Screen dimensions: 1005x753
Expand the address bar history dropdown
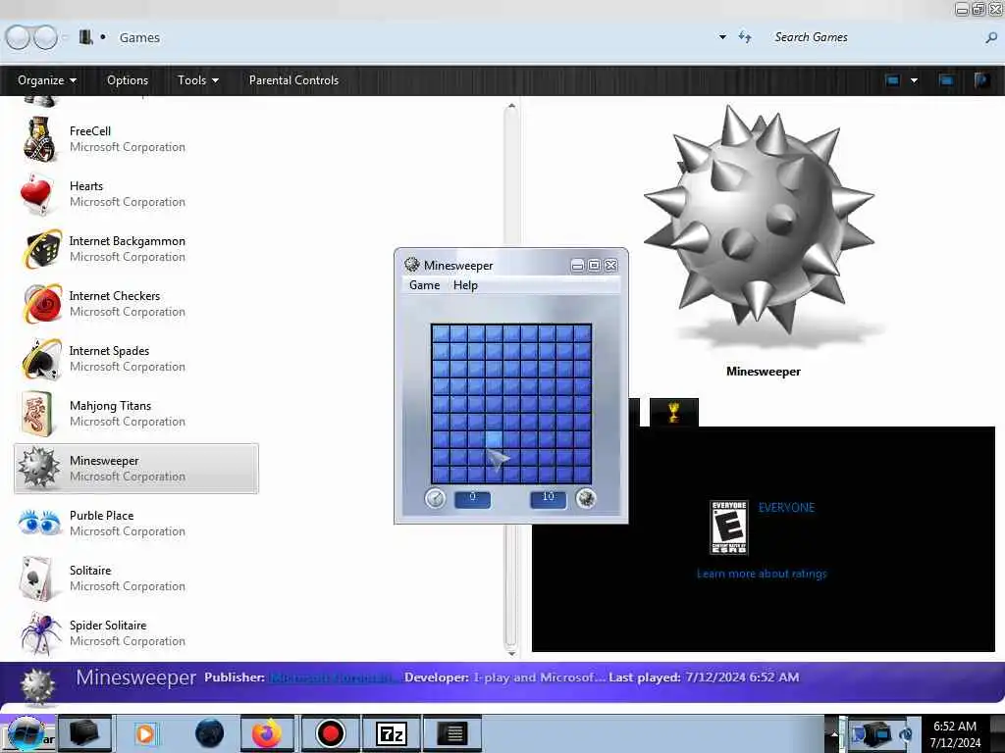coord(722,37)
